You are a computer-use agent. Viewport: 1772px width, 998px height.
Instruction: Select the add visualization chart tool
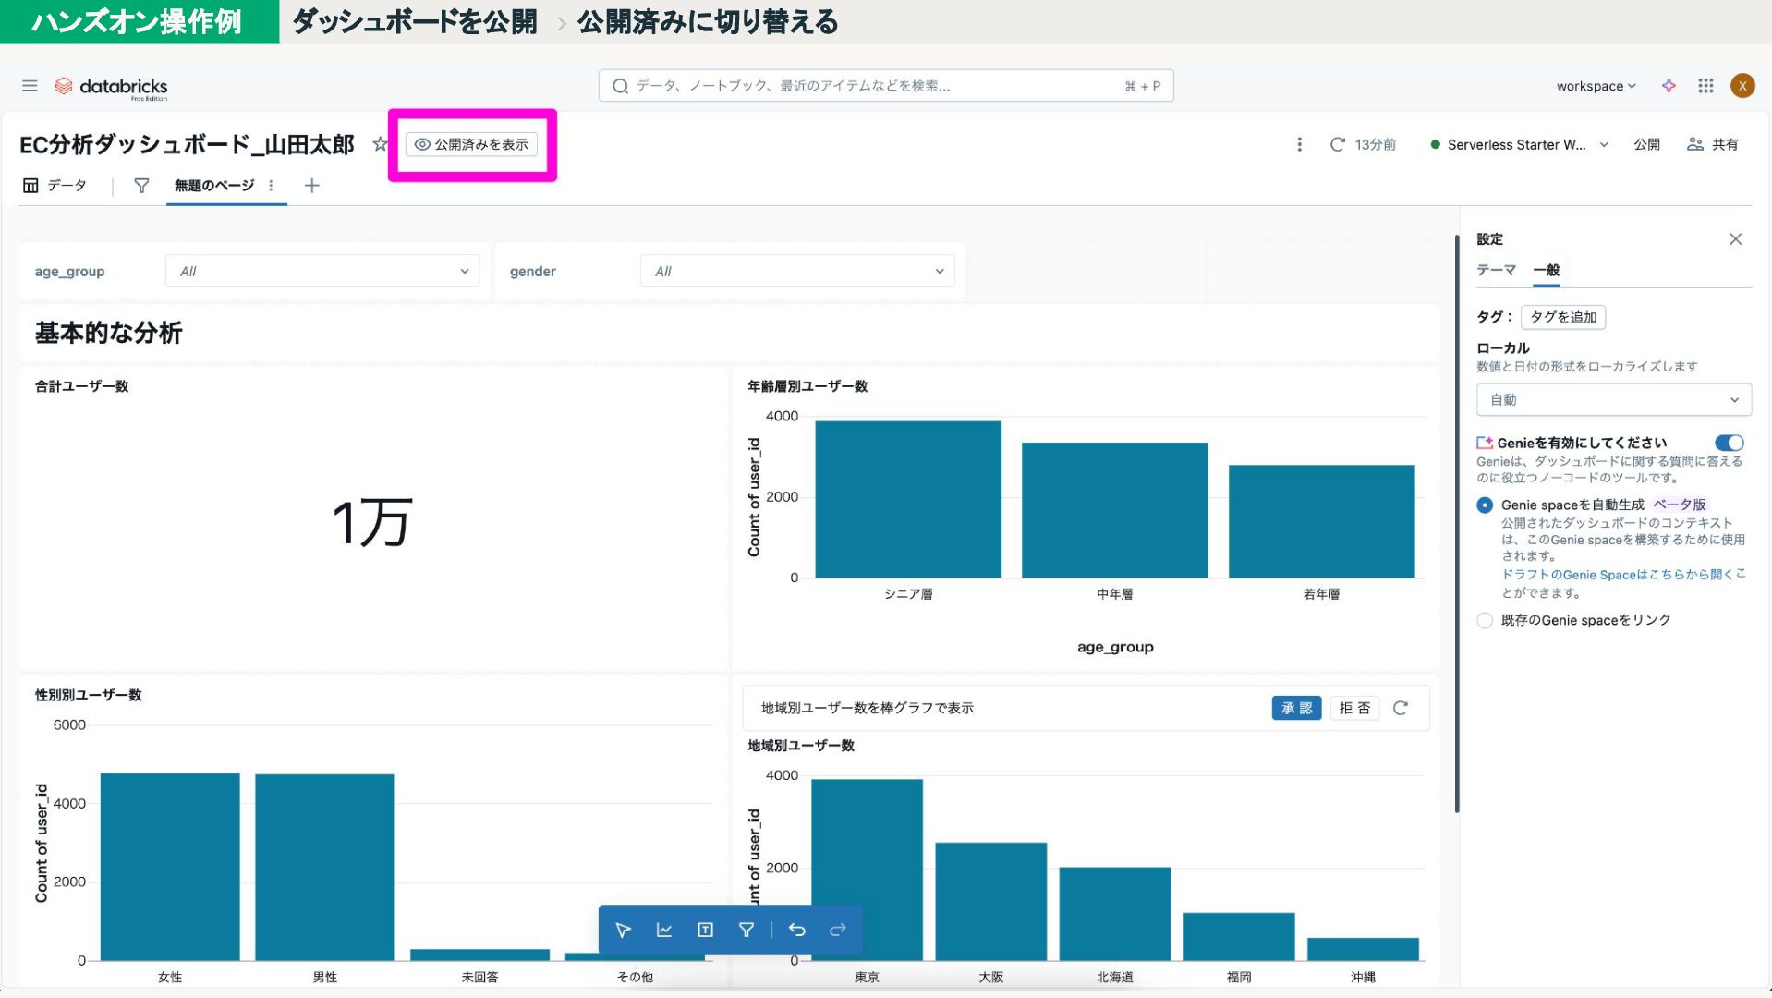tap(664, 930)
